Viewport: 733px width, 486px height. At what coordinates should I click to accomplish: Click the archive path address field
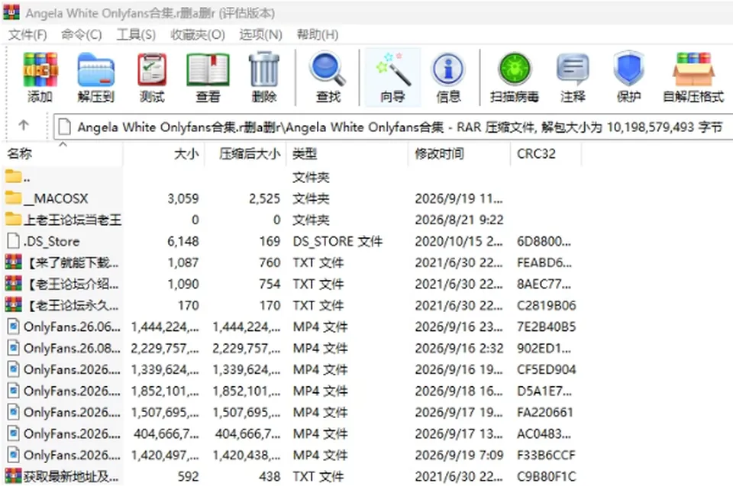392,127
